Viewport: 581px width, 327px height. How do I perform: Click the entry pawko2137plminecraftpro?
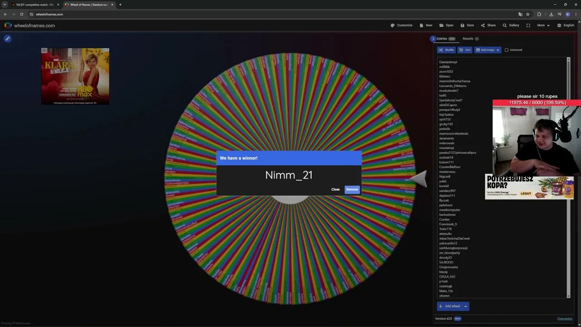tap(458, 153)
